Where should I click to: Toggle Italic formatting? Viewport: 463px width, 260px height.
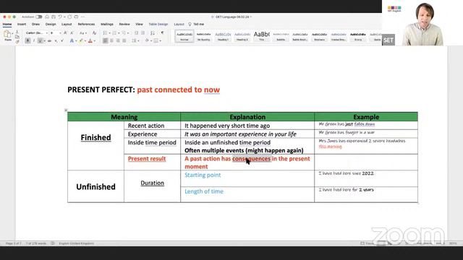34,40
